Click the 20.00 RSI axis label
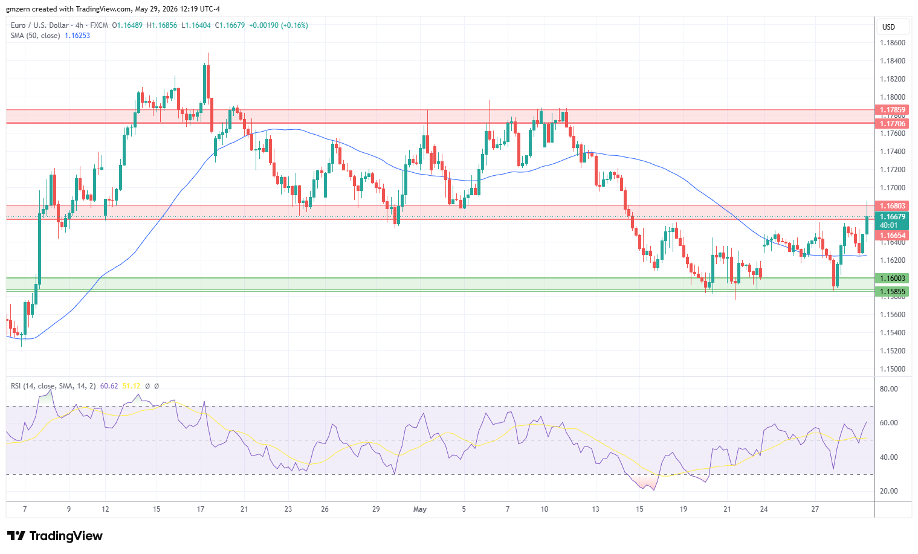Viewport: 918px width, 554px height. [x=888, y=491]
